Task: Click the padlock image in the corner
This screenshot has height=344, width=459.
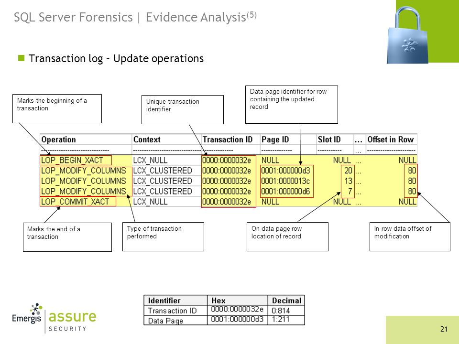Action: pyautogui.click(x=408, y=34)
